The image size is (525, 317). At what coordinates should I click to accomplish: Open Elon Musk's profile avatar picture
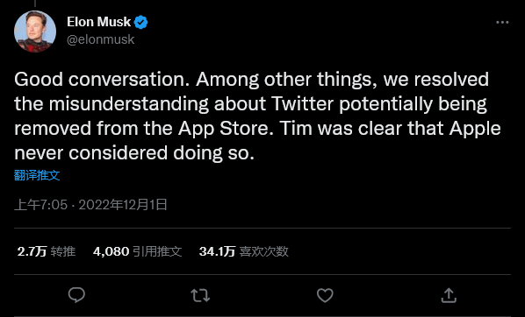(35, 32)
